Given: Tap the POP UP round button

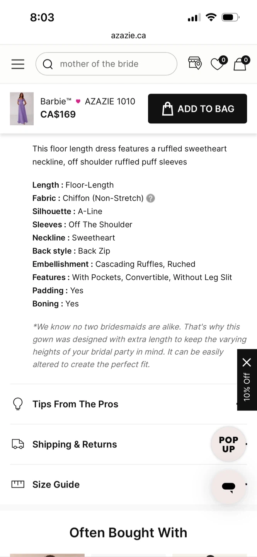Looking at the screenshot, I should click(228, 444).
